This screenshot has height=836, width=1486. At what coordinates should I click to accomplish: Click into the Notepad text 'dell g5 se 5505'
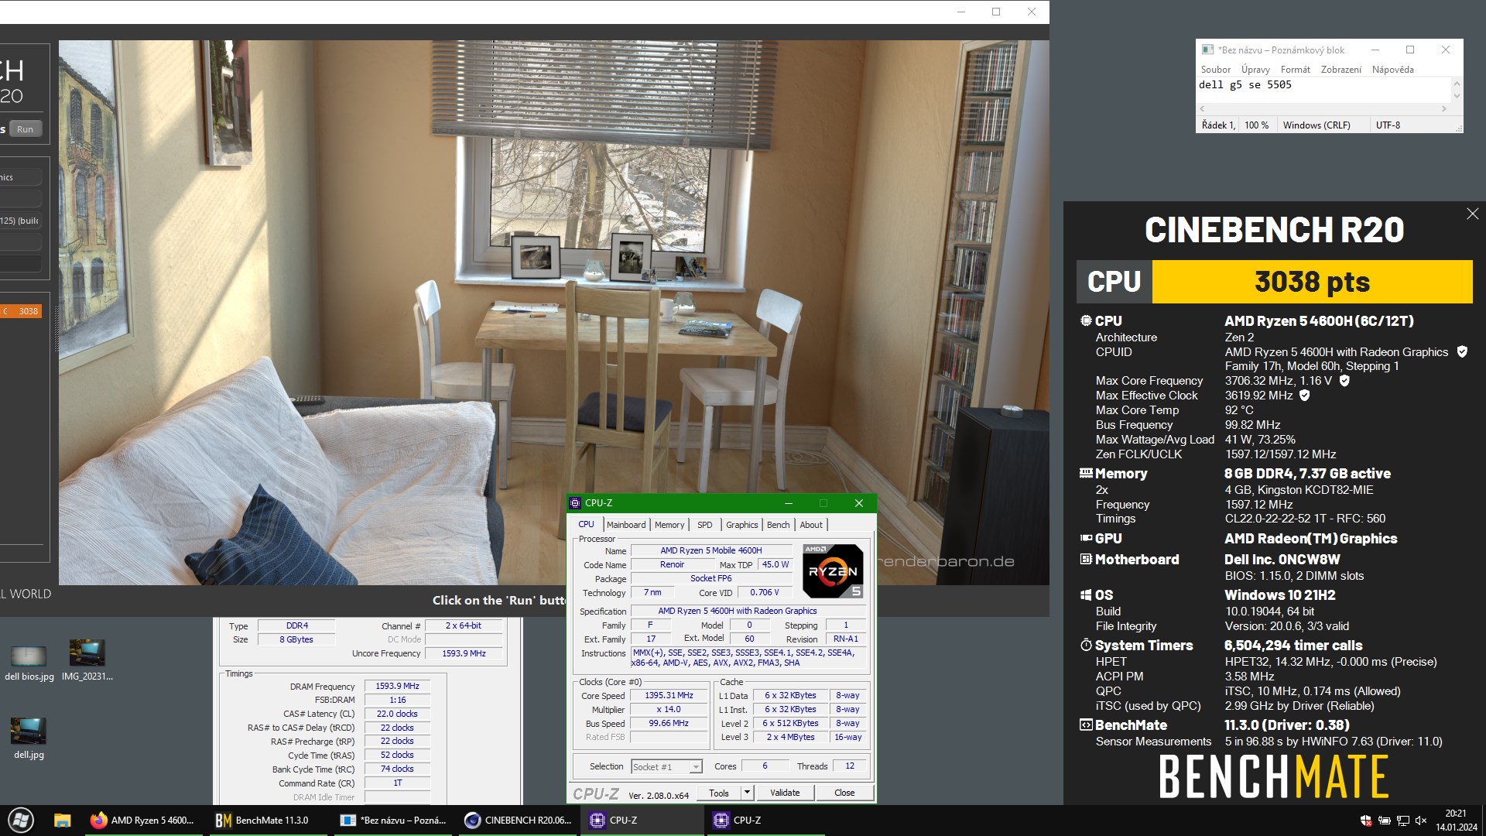pos(1245,85)
